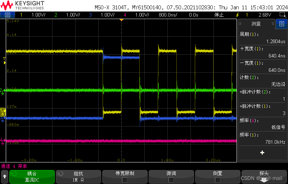The height and width of the screenshot is (184, 288).
Task: Click the -863m vertical scale label
Action: (13, 125)
